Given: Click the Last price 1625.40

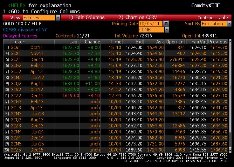Looking at the screenshot, I should point(71,60).
